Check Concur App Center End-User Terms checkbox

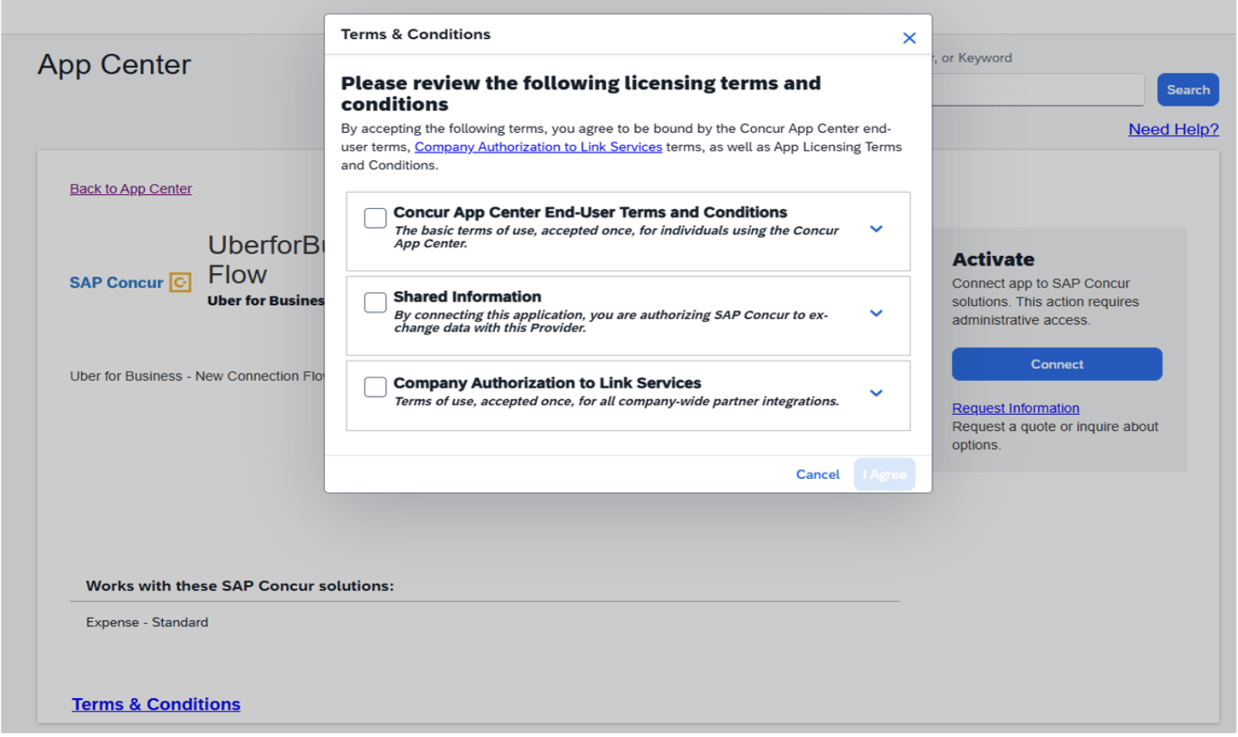(x=375, y=218)
